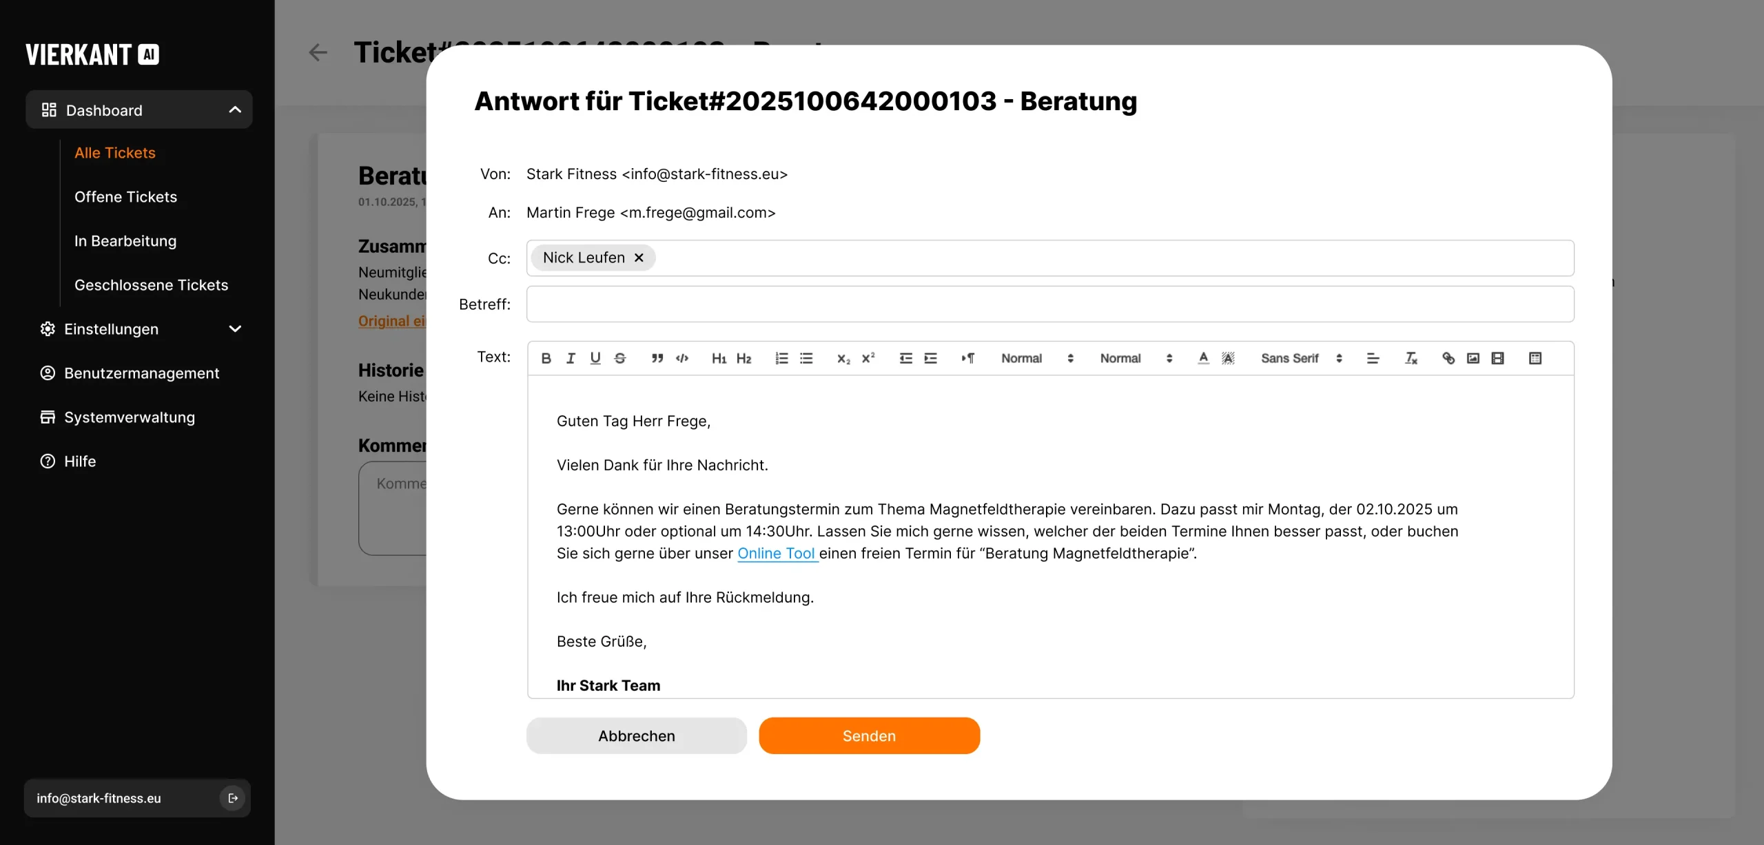Toggle underline formatting in the toolbar
Screen dimensions: 1764x845
coord(595,358)
